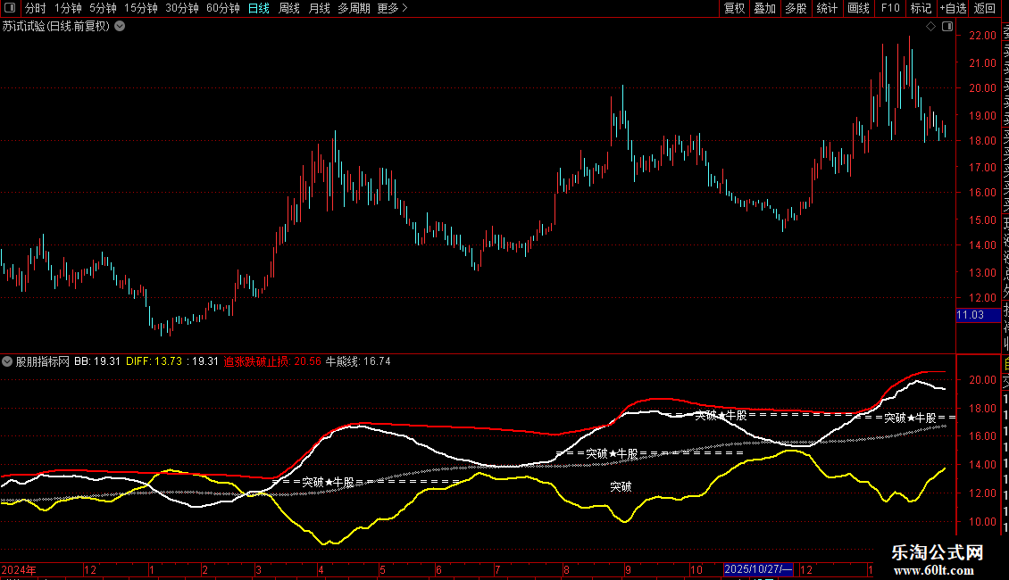Click the 11.03 price marker on axis
The height and width of the screenshot is (580, 1009).
click(978, 315)
